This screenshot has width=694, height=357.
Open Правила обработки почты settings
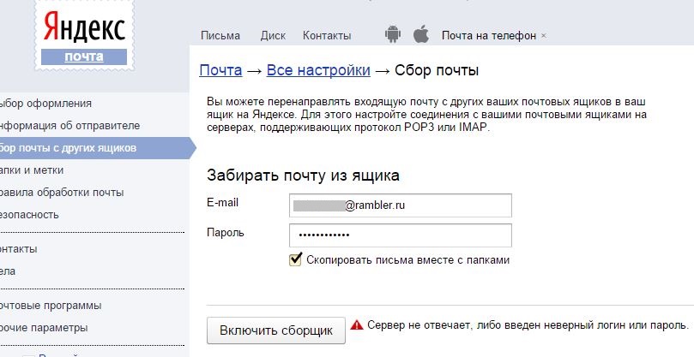click(x=63, y=193)
